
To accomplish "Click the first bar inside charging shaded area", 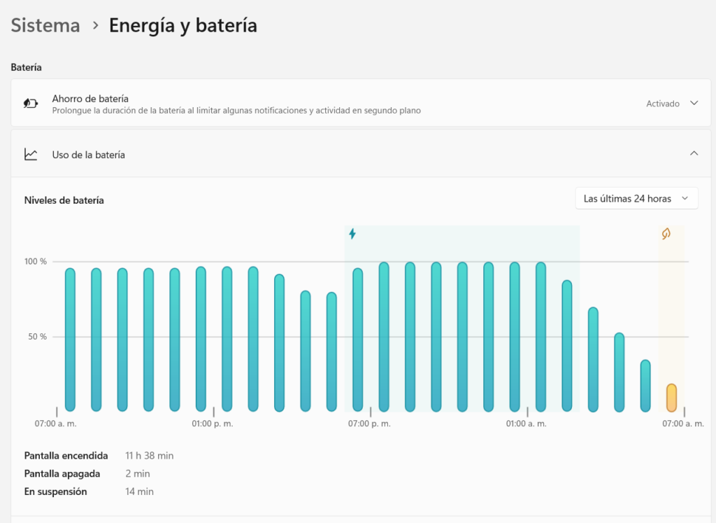I will click(357, 340).
